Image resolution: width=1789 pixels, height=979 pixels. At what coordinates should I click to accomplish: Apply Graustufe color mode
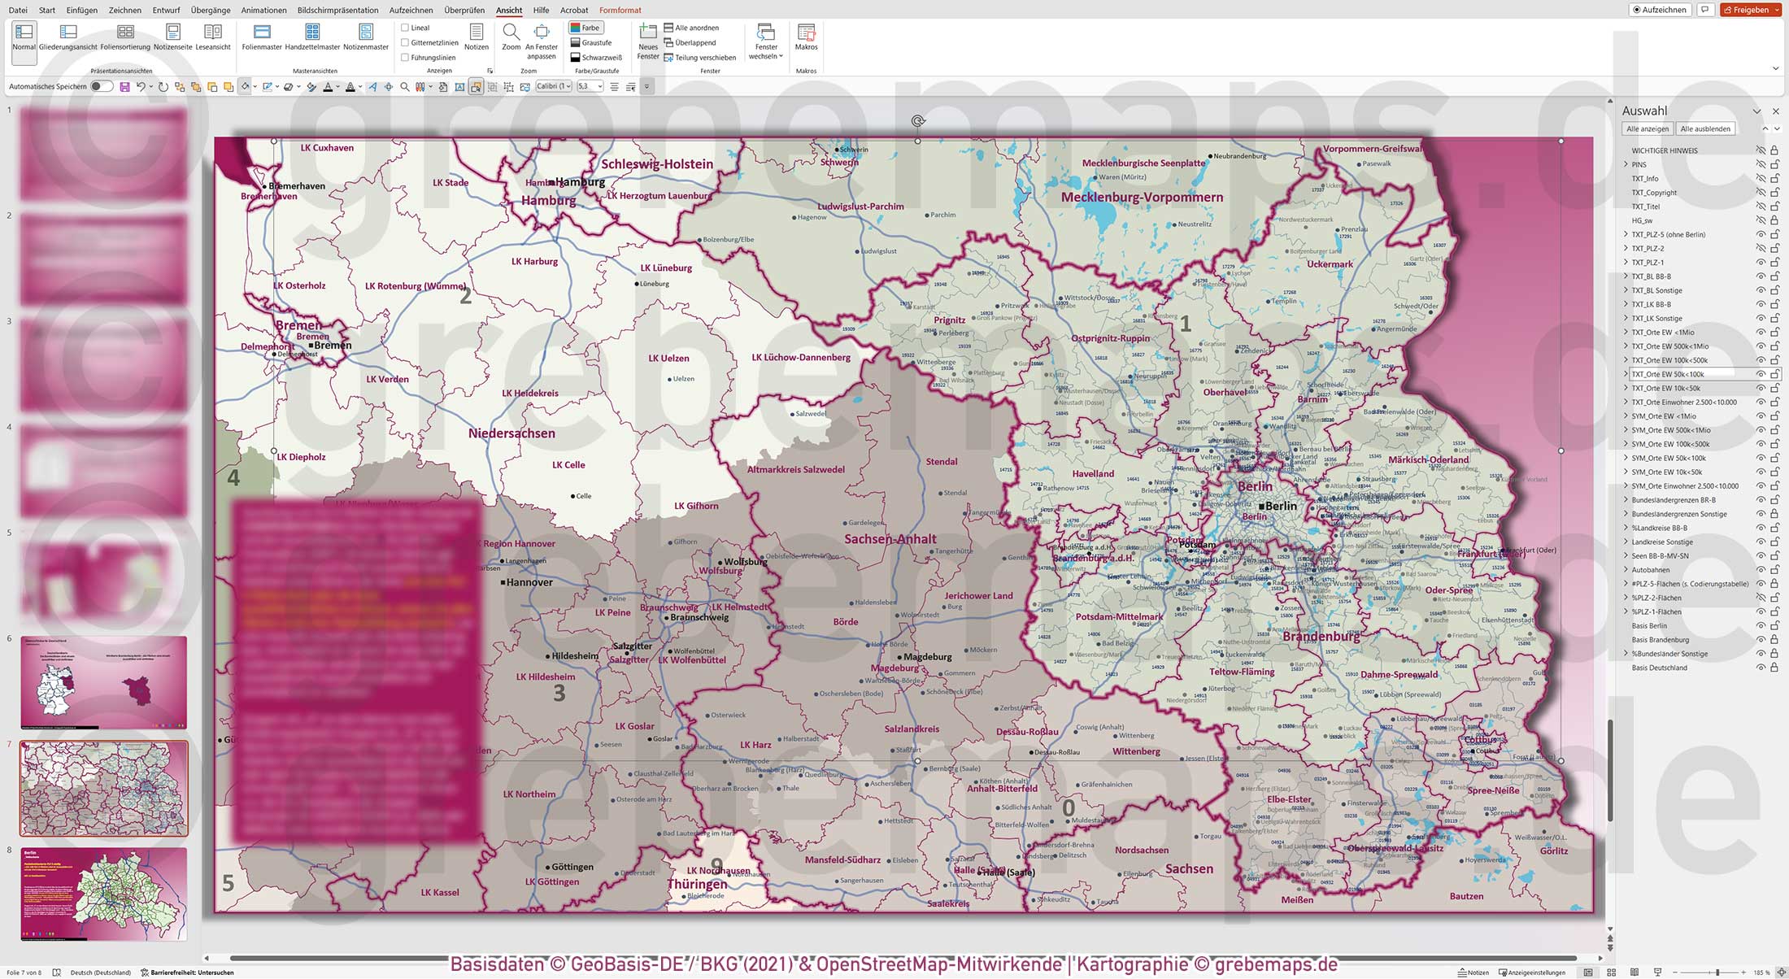pos(594,41)
